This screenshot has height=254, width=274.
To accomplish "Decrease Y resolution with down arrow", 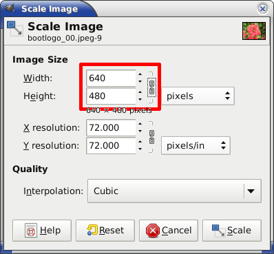I will (x=140, y=149).
